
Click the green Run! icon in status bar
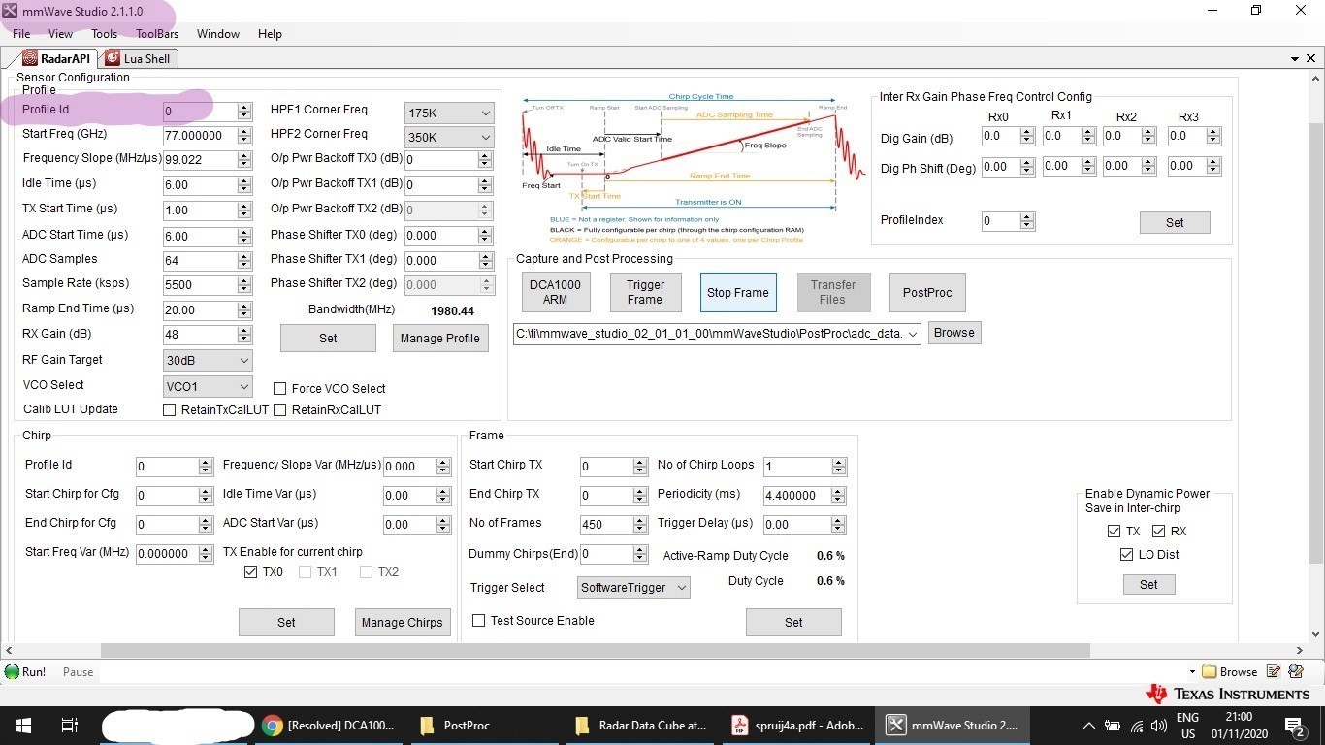tap(12, 672)
